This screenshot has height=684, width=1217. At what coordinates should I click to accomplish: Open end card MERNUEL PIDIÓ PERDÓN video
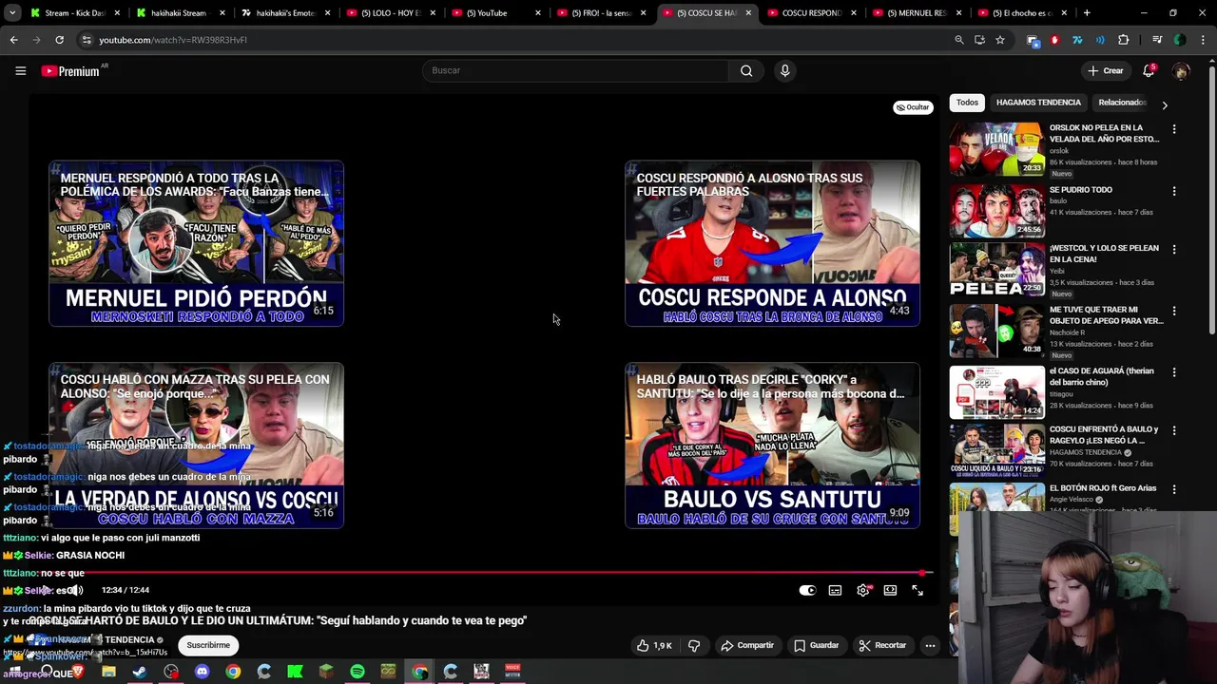click(x=196, y=243)
